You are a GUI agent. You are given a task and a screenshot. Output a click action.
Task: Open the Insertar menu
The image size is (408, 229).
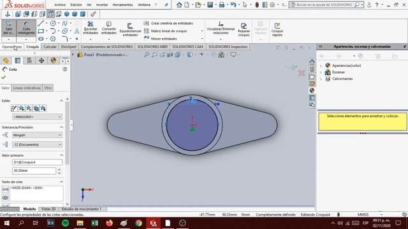[x=102, y=4]
